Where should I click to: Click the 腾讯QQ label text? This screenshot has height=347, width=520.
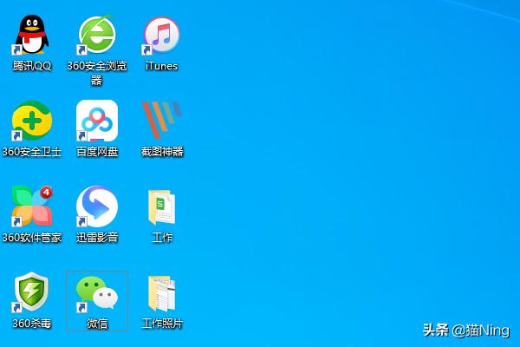[x=32, y=66]
